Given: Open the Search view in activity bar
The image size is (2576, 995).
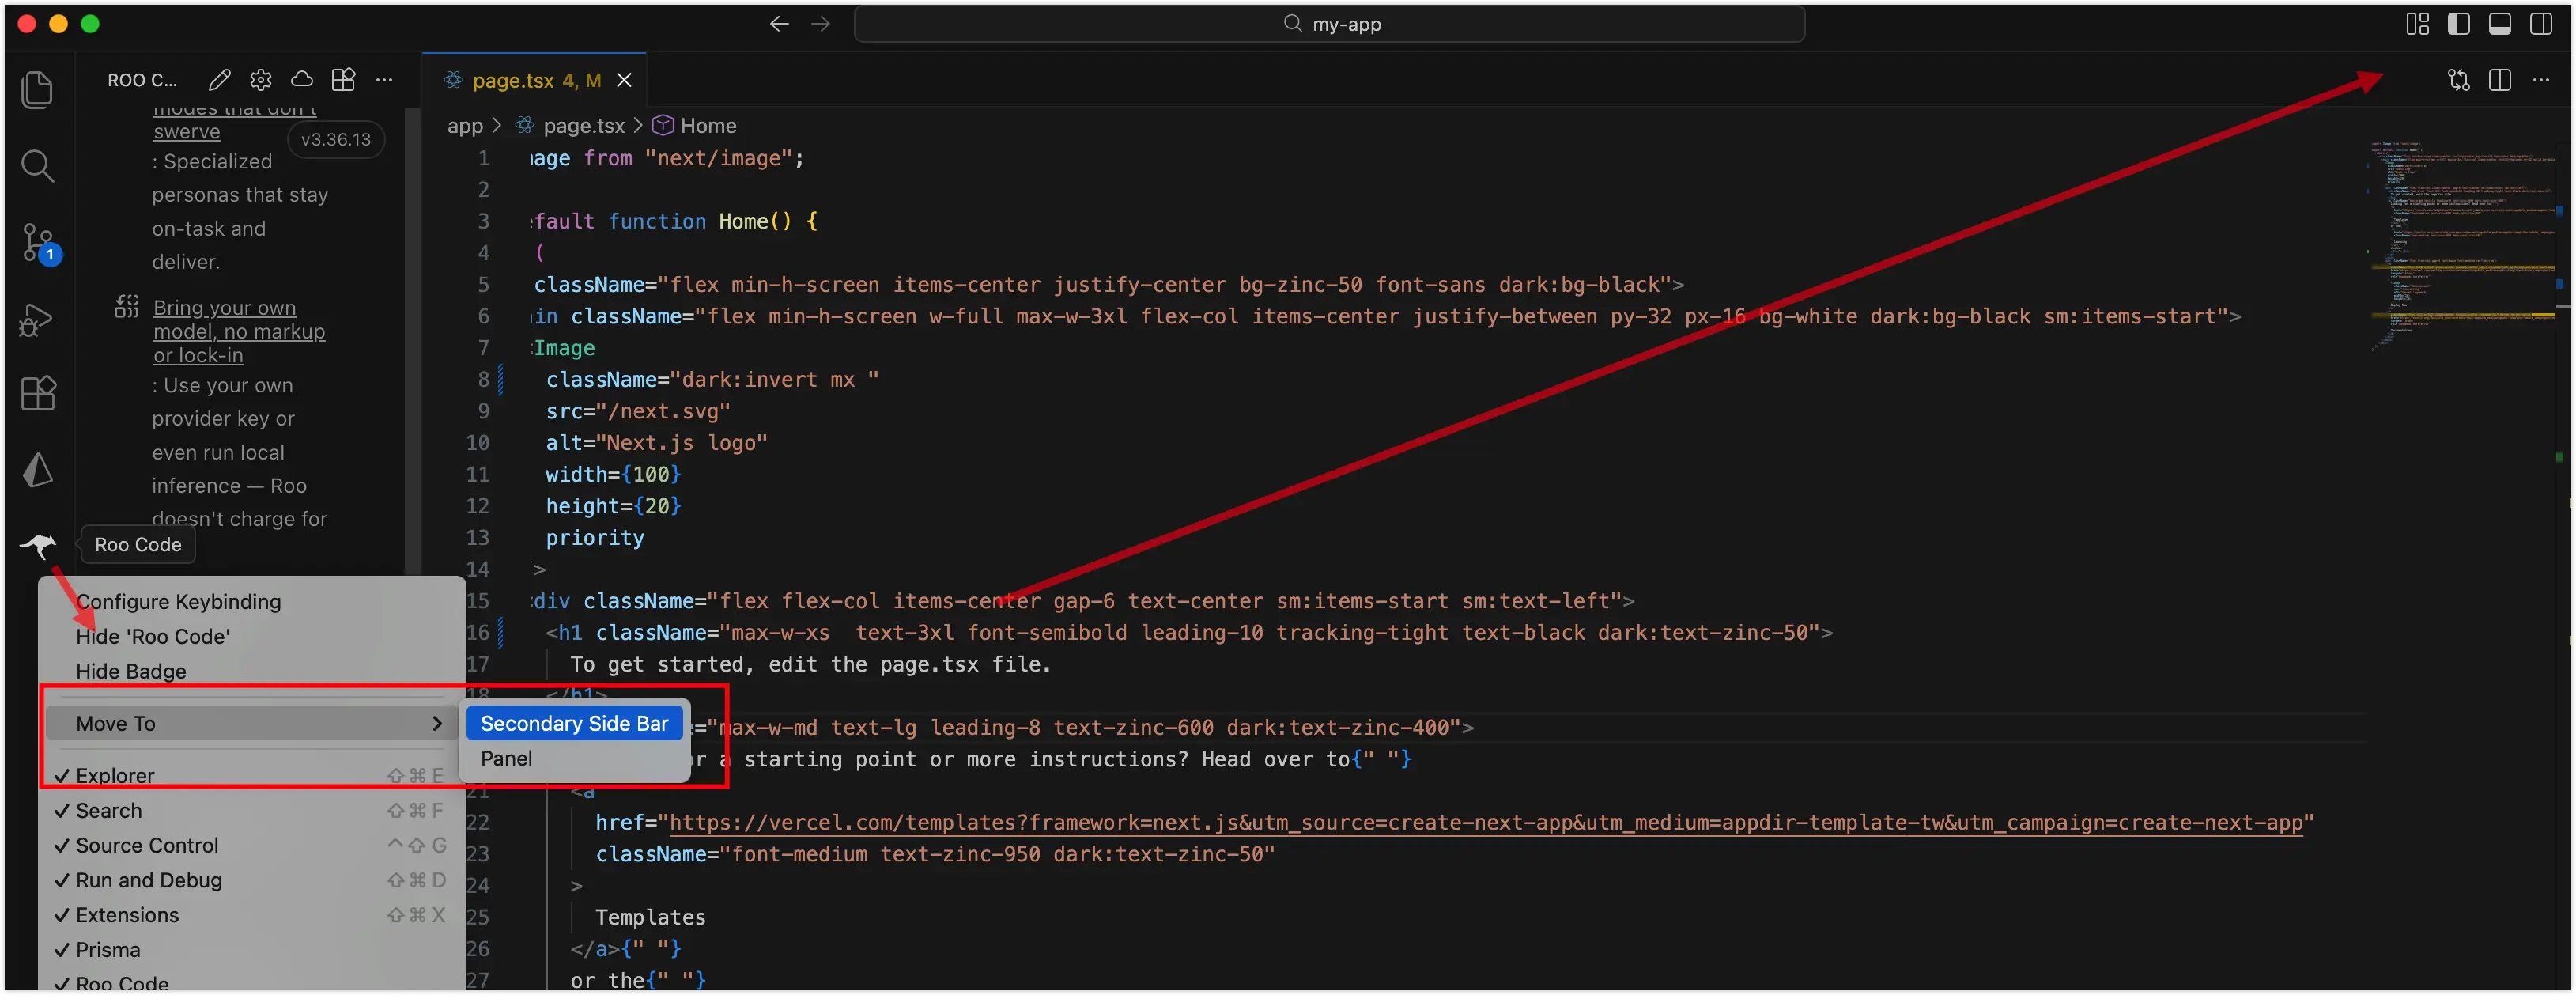Looking at the screenshot, I should click(37, 166).
